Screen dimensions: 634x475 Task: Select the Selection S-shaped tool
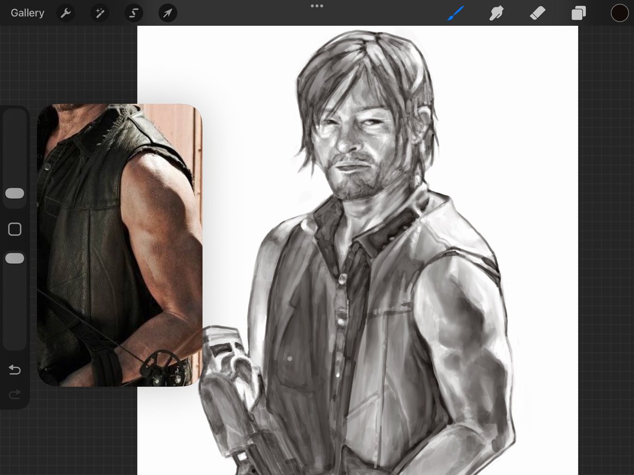point(134,13)
